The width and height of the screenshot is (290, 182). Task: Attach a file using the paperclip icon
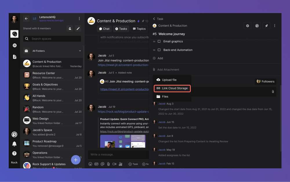click(x=108, y=164)
